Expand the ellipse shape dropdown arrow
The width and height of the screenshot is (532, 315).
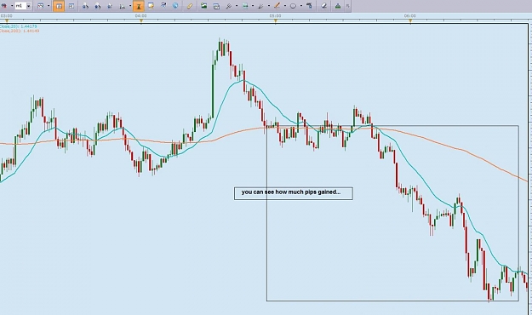(301, 6)
